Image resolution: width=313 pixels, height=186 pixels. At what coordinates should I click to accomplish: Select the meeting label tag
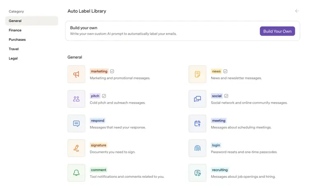pyautogui.click(x=219, y=121)
